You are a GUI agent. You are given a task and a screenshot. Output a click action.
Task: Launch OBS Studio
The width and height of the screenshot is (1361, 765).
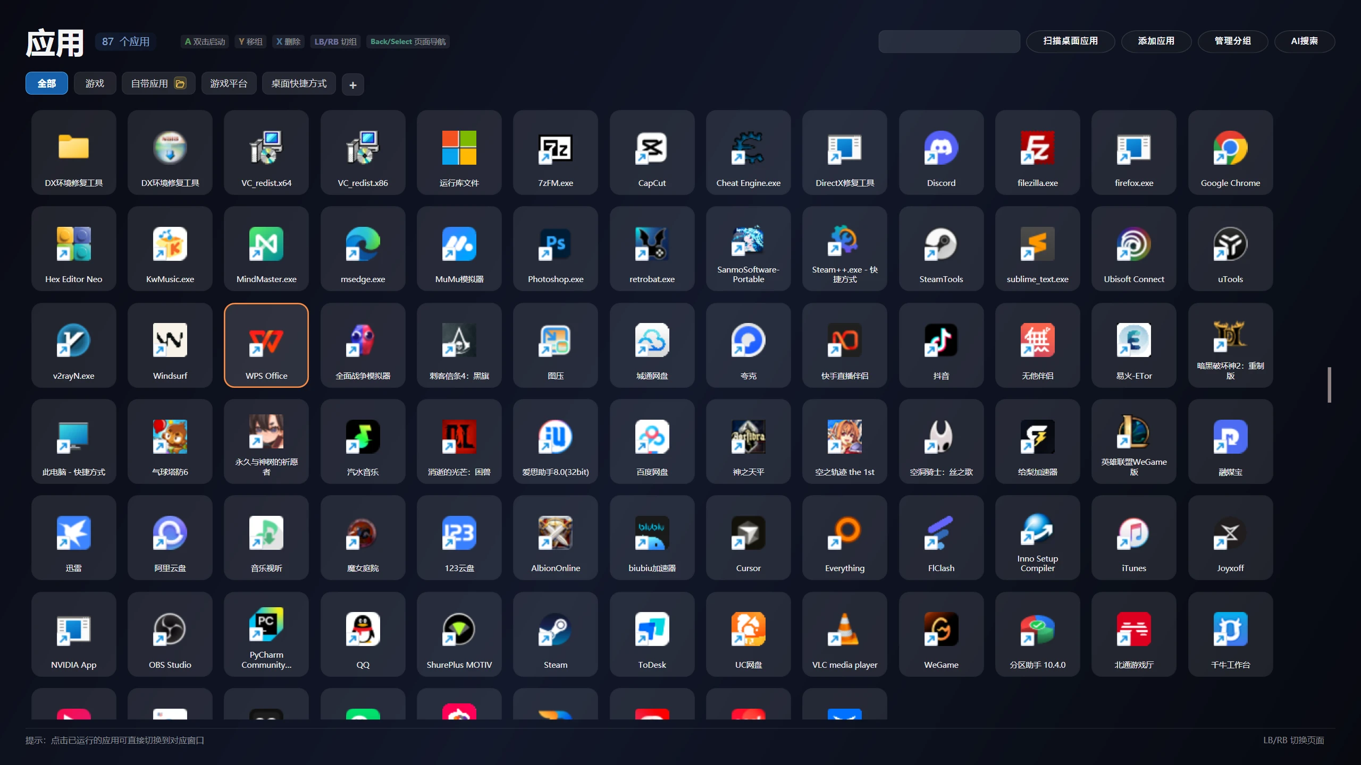pyautogui.click(x=170, y=634)
